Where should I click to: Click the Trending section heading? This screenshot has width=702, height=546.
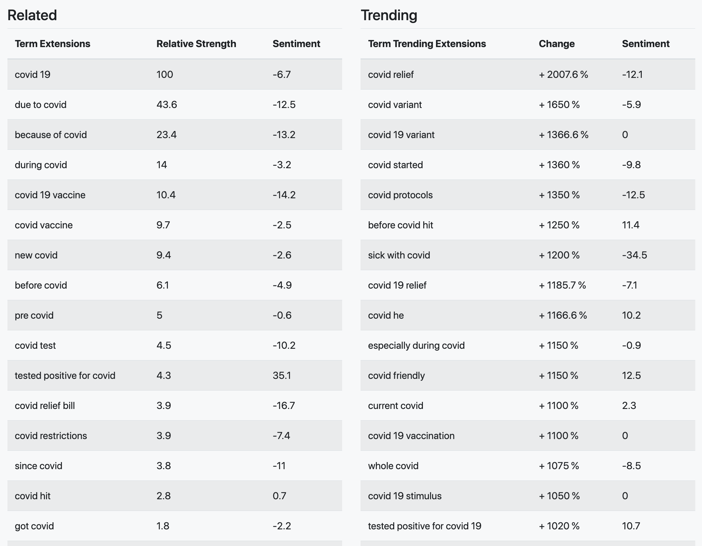click(389, 15)
